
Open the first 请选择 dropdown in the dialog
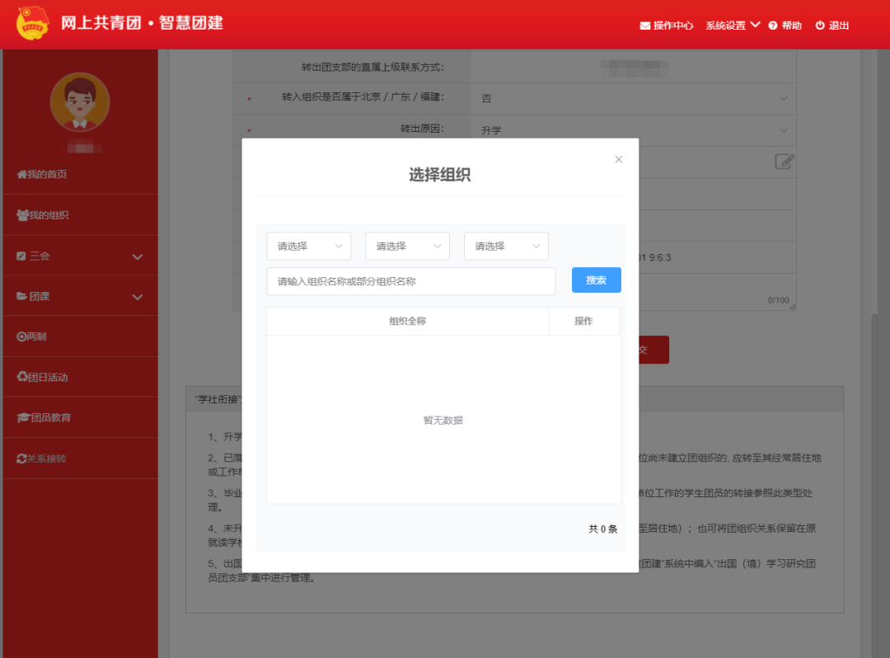click(308, 246)
